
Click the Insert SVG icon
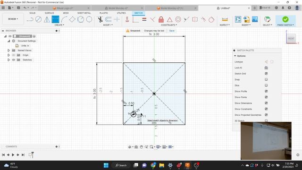click(238, 19)
